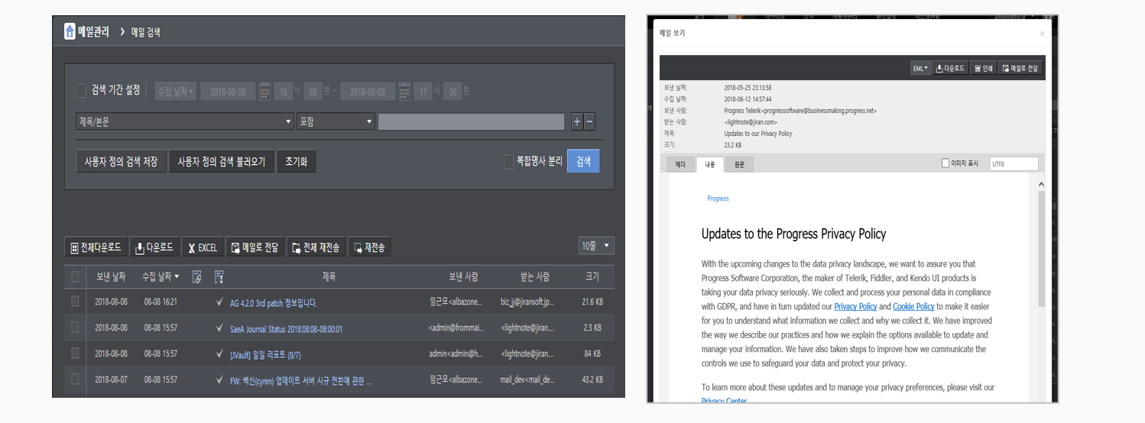Switch to the 내용 tab

pyautogui.click(x=710, y=164)
